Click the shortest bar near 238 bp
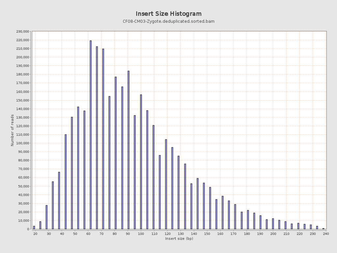Screen dimensions: 337x253 pos(324,229)
